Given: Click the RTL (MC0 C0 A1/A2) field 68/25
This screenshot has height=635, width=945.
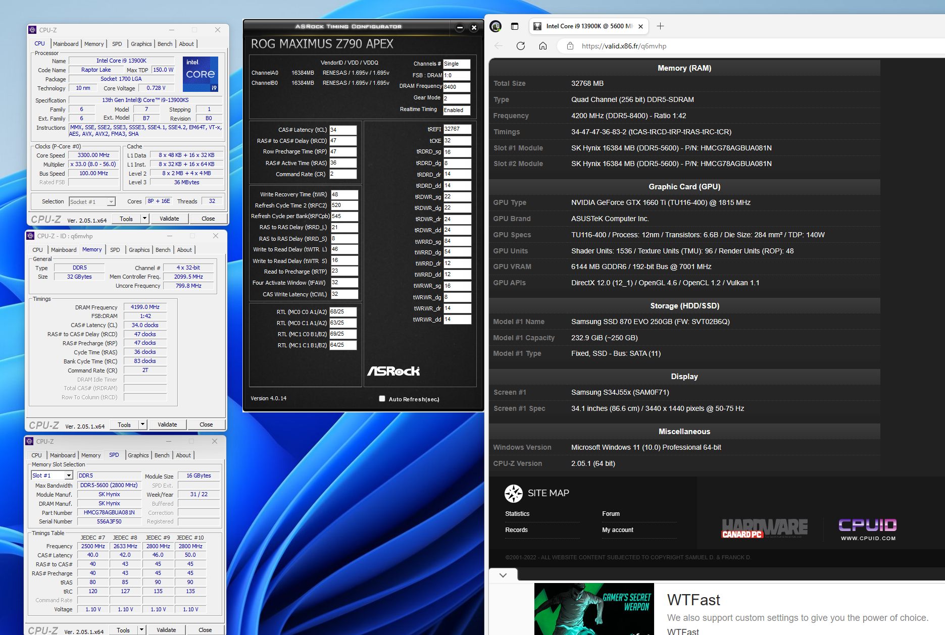Looking at the screenshot, I should coord(343,312).
